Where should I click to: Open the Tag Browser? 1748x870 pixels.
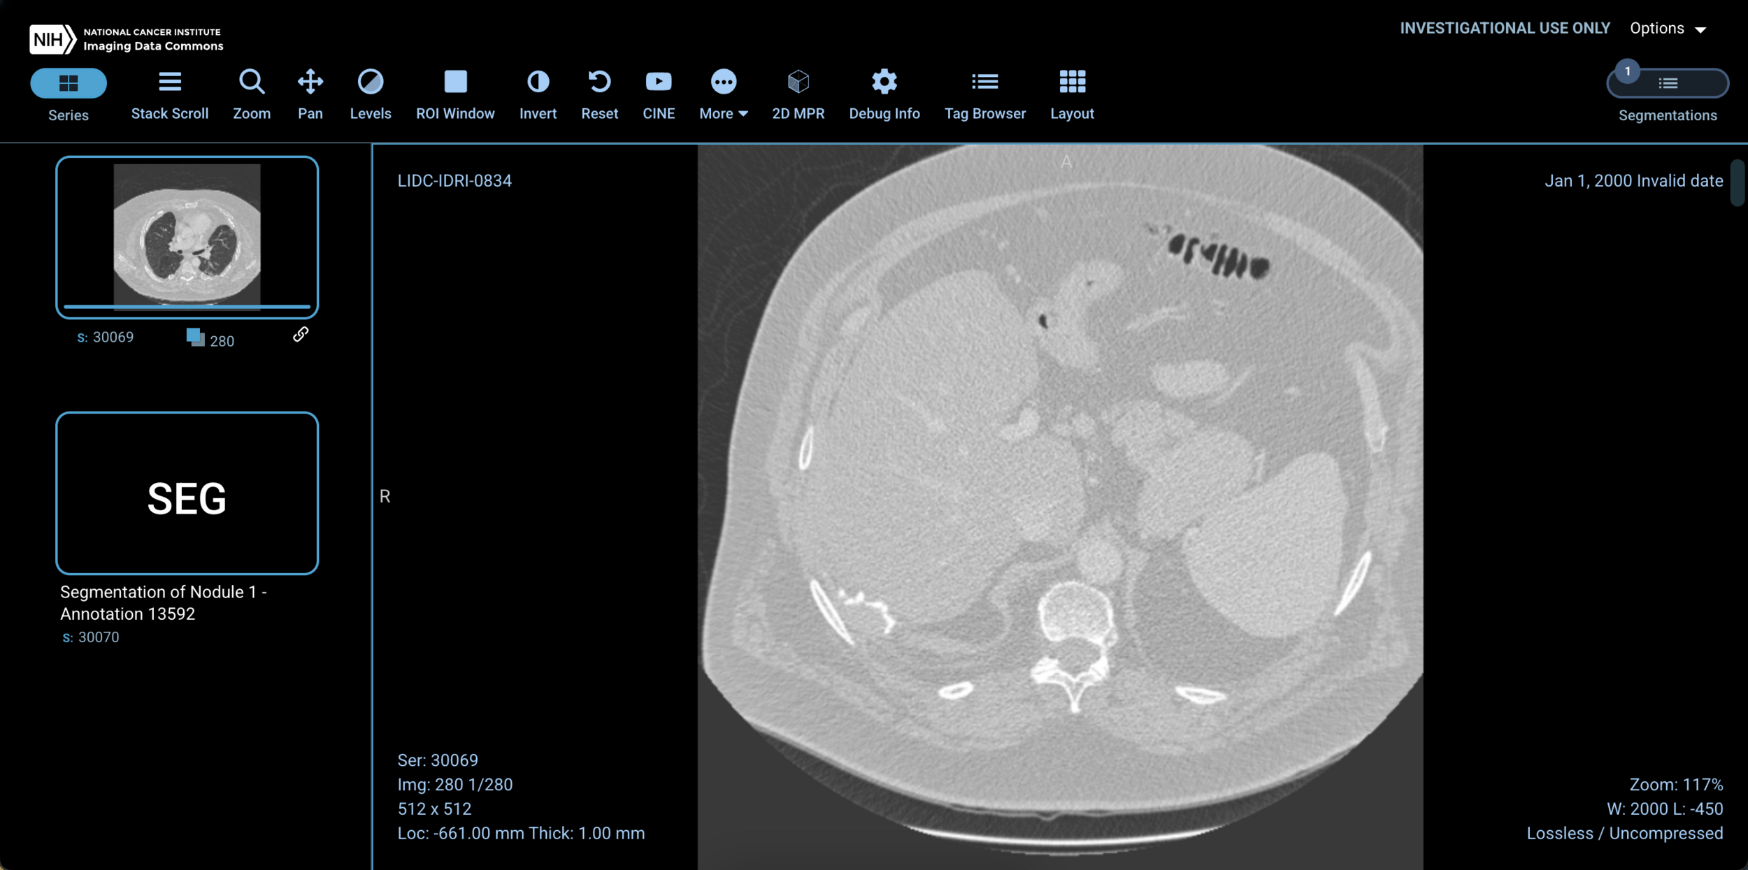(984, 94)
